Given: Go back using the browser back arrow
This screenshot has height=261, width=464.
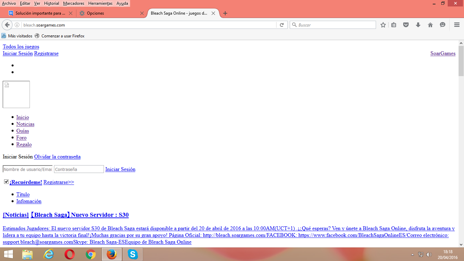Looking at the screenshot, I should [7, 25].
